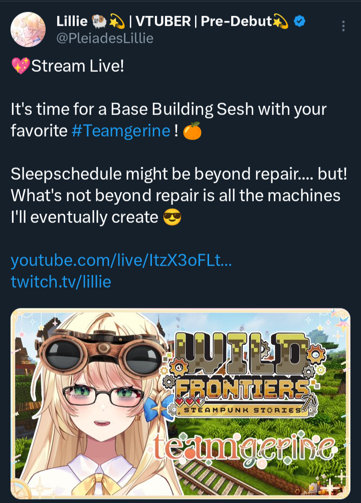Select the Steampunk Stories banner label
361x503 pixels.
click(243, 410)
